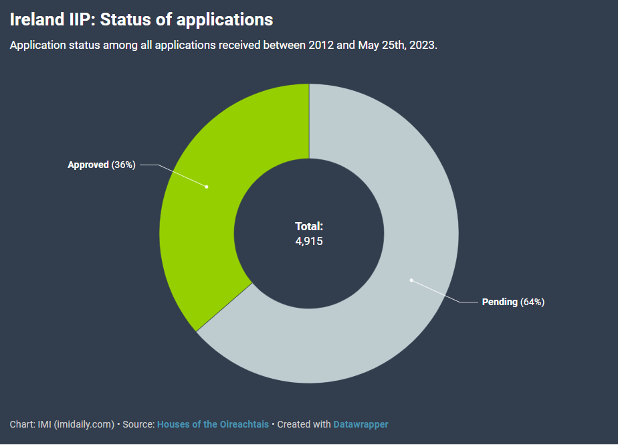This screenshot has height=445, width=618.
Task: Open the Datawrapper link
Action: tap(360, 424)
